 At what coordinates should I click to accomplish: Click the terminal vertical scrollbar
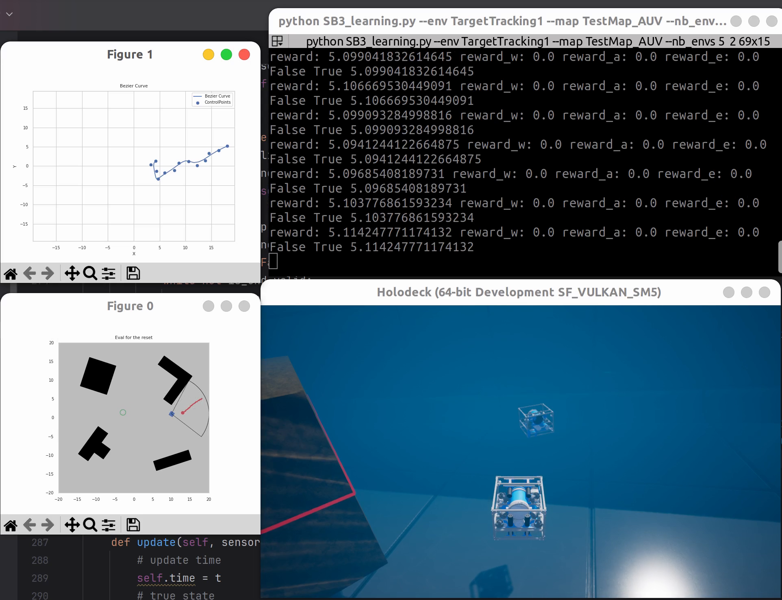(x=780, y=257)
